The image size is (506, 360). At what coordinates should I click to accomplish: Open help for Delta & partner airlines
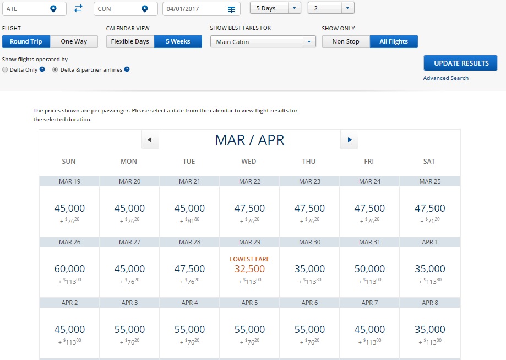[127, 69]
